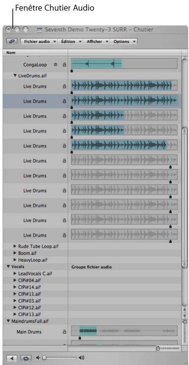Select the Vocals group name
Screen dimensions: 189x365
pos(18,266)
